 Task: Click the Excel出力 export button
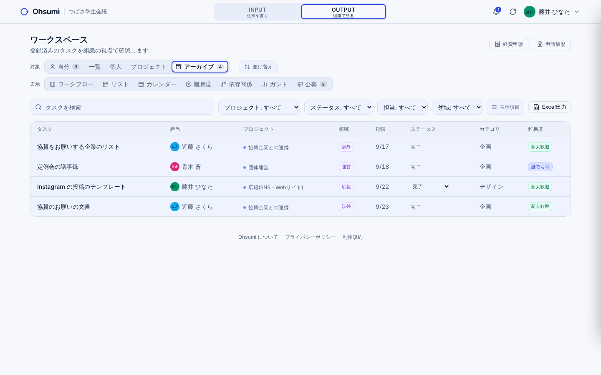click(x=550, y=107)
